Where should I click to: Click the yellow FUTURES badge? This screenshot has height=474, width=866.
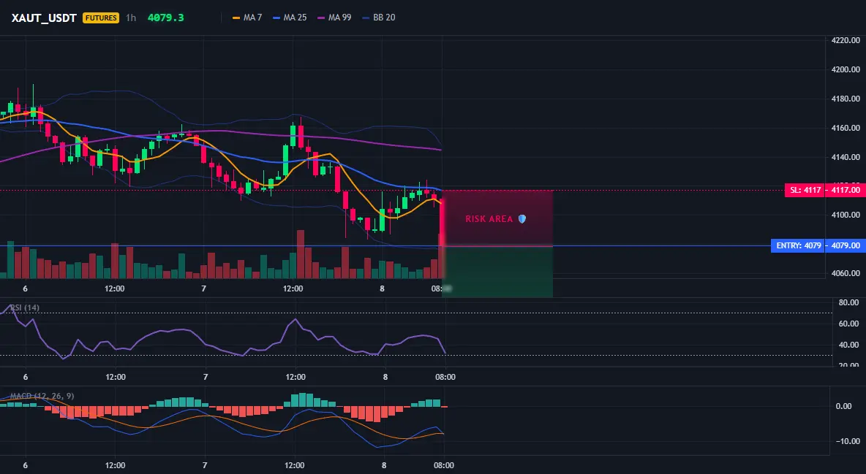pos(100,18)
